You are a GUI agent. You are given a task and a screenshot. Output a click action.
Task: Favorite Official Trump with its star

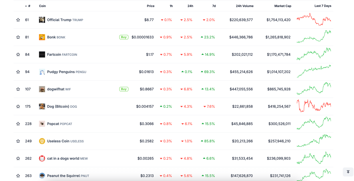coord(18,20)
